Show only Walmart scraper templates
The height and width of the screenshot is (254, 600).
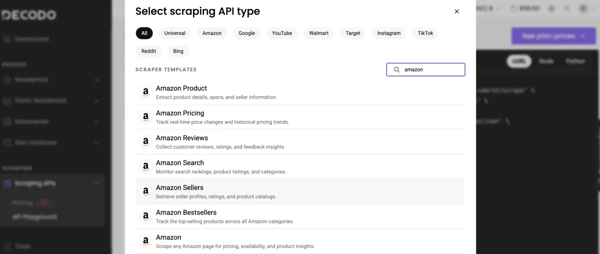[x=319, y=33]
